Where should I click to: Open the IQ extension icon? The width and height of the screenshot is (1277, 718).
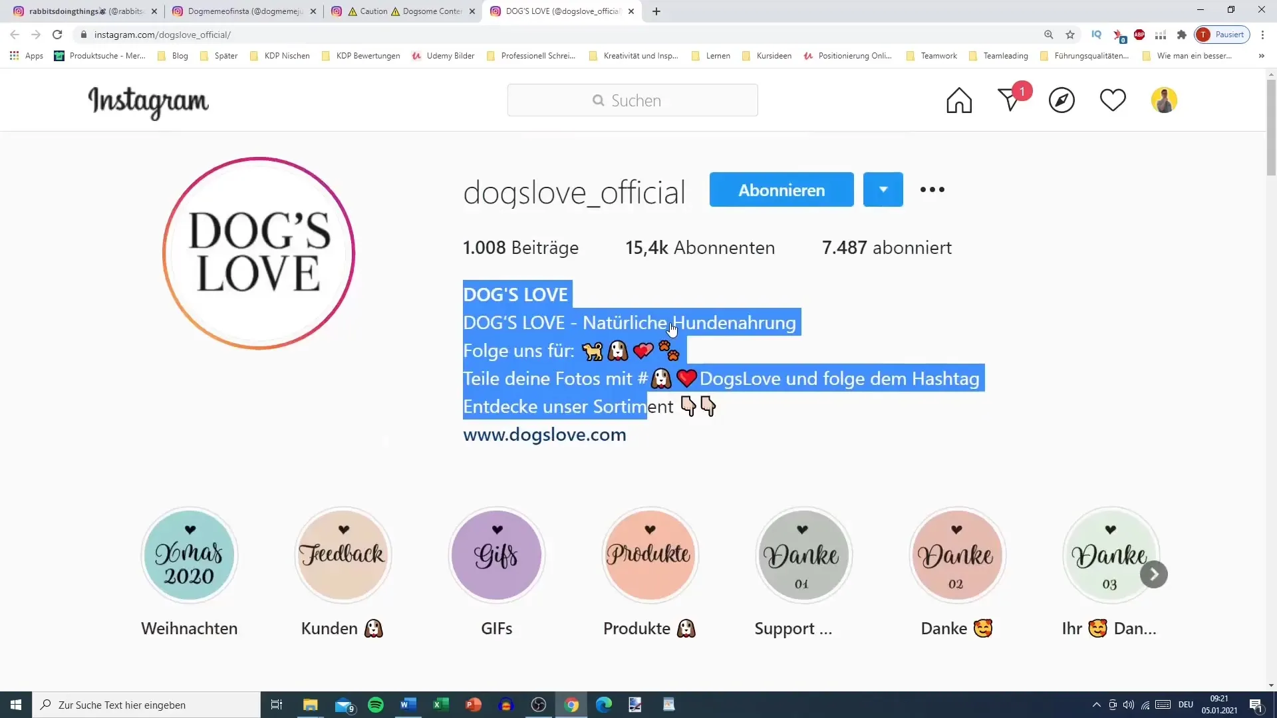1097,35
